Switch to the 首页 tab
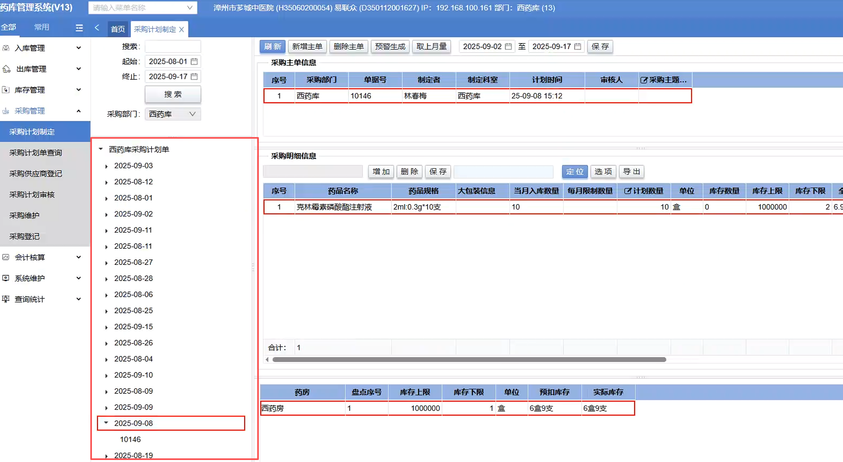Viewport: 843px width, 462px height. click(117, 29)
